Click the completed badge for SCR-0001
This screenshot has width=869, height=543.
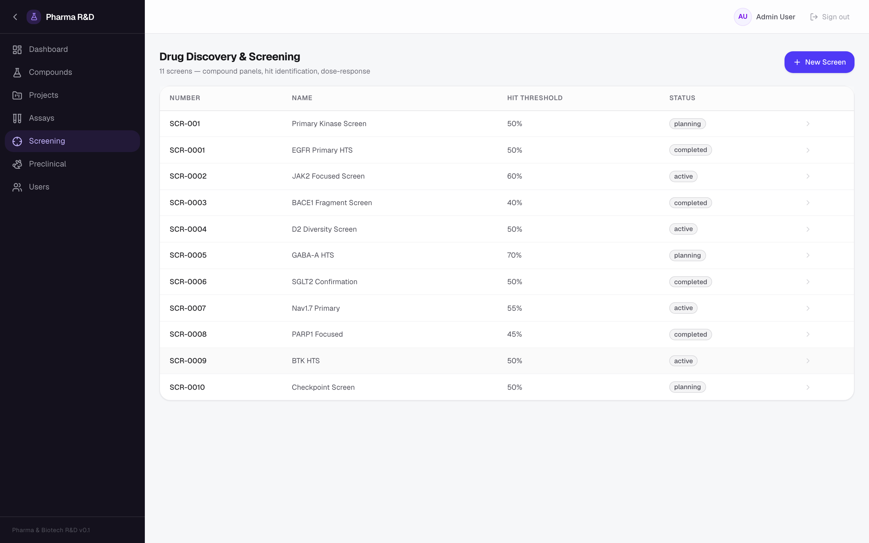coord(690,150)
